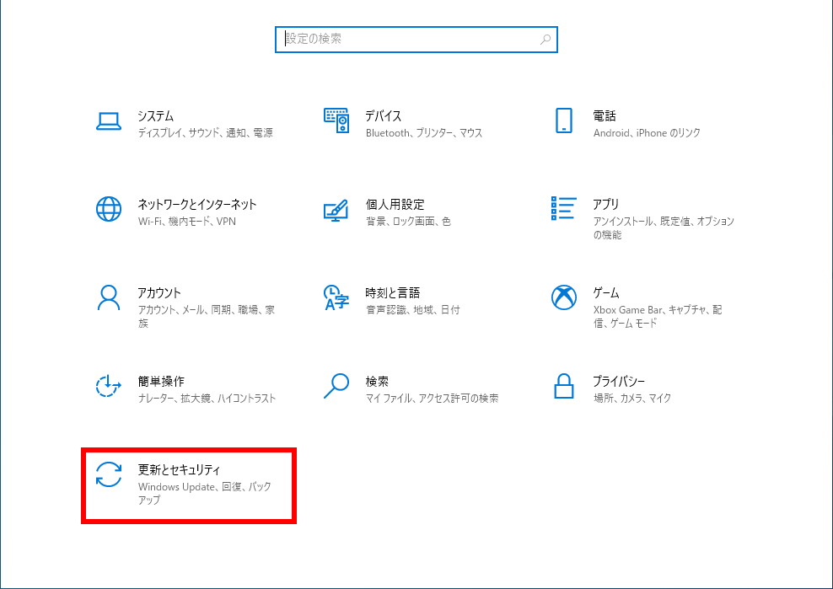Click the text Wi-Fi、機内モード、VPN
The image size is (833, 589).
(x=187, y=222)
